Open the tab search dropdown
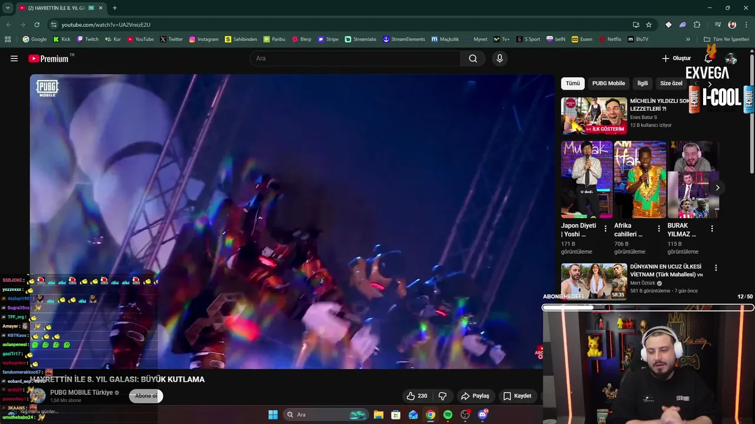 click(x=8, y=8)
